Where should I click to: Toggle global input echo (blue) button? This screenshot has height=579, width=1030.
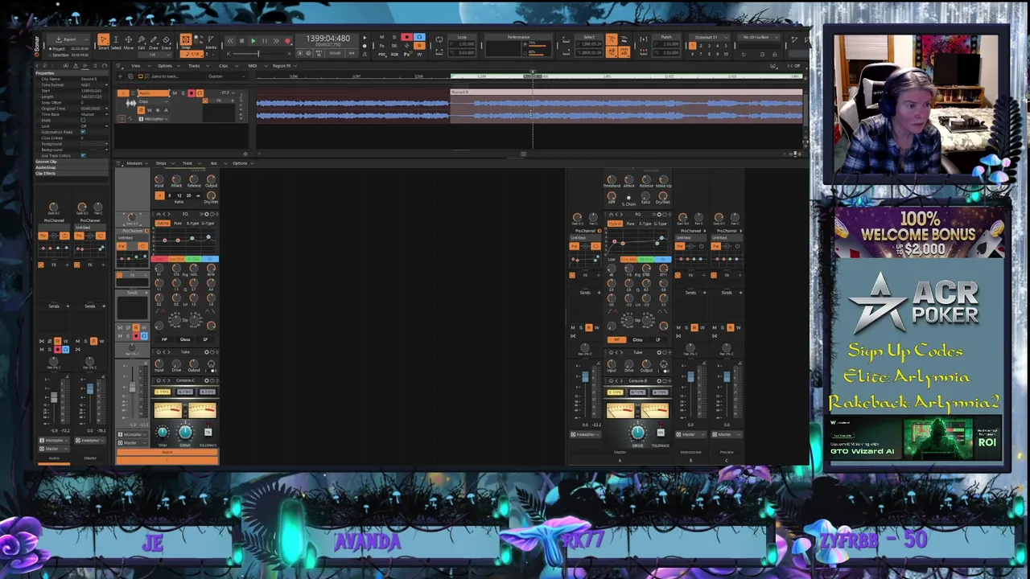point(419,37)
